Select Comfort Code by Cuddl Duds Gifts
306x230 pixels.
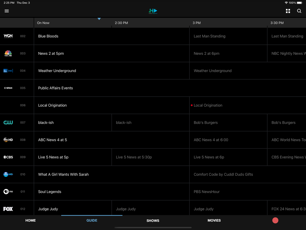pyautogui.click(x=248, y=174)
